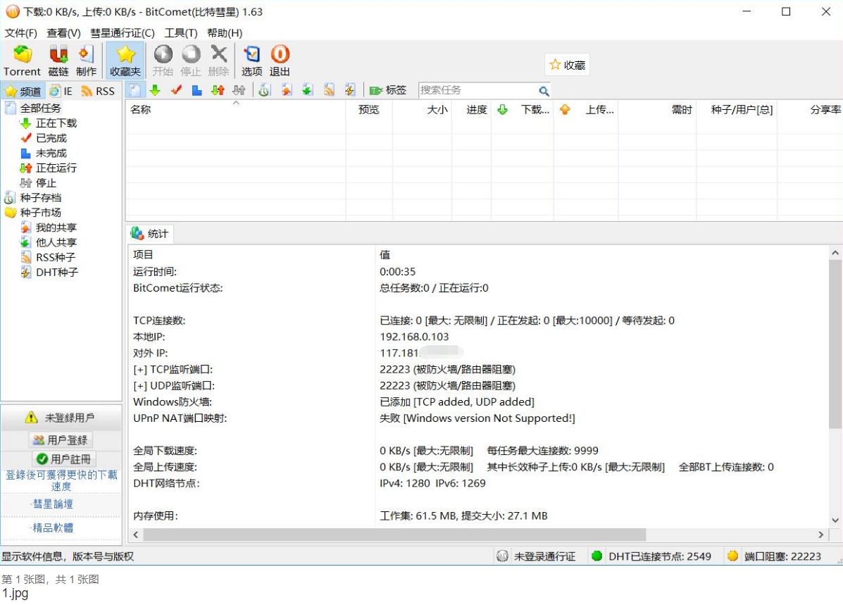The image size is (843, 605).
Task: Open the 帮助(H) menu
Action: (225, 33)
